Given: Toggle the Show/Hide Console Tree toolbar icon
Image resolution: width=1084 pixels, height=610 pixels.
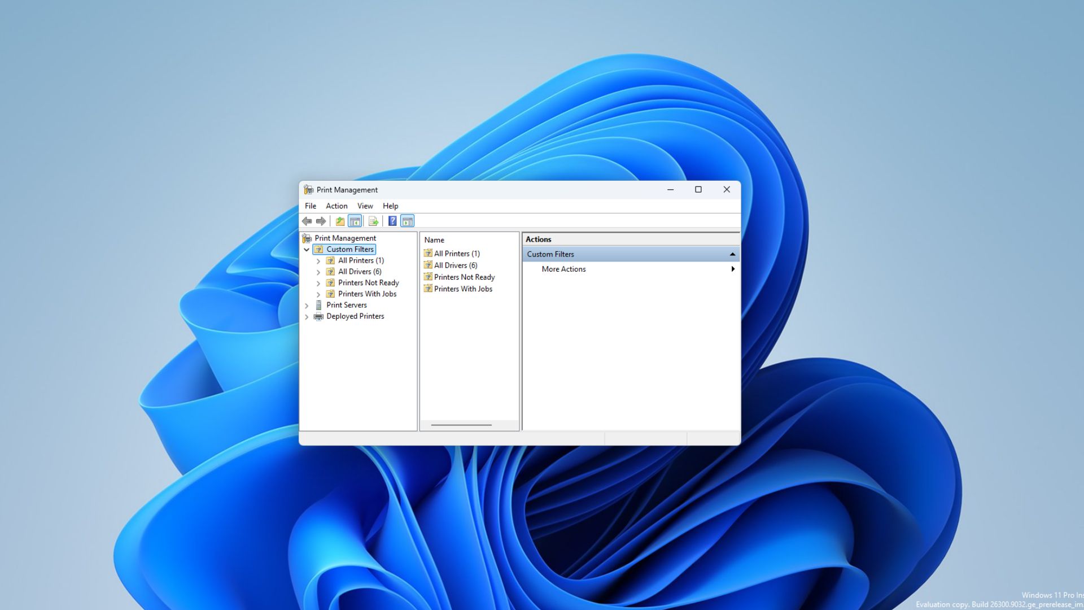Looking at the screenshot, I should point(355,221).
